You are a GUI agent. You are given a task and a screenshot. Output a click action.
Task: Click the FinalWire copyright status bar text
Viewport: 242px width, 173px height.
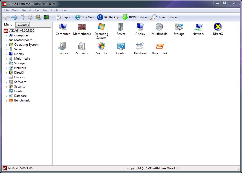pyautogui.click(x=153, y=168)
